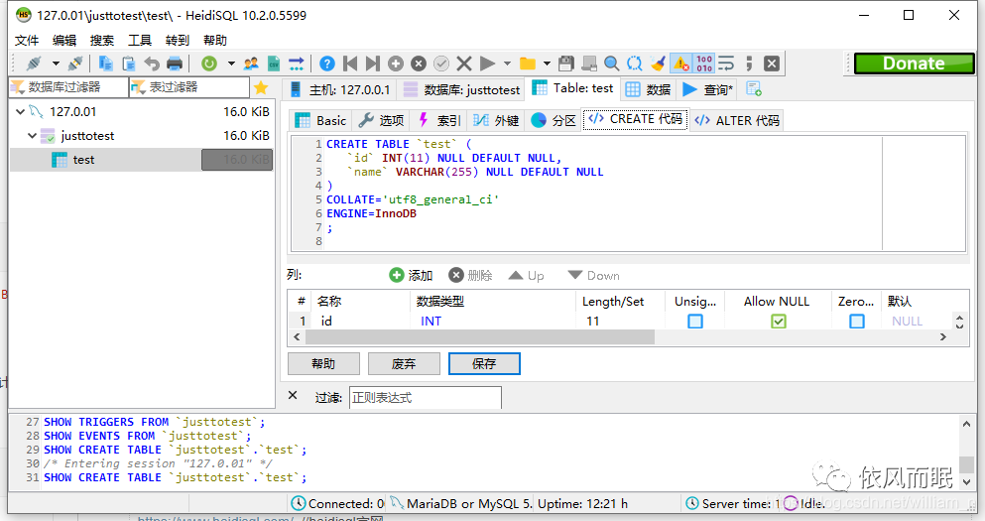Click the delete row circle-x toolbar icon
The height and width of the screenshot is (521, 985).
pos(419,64)
